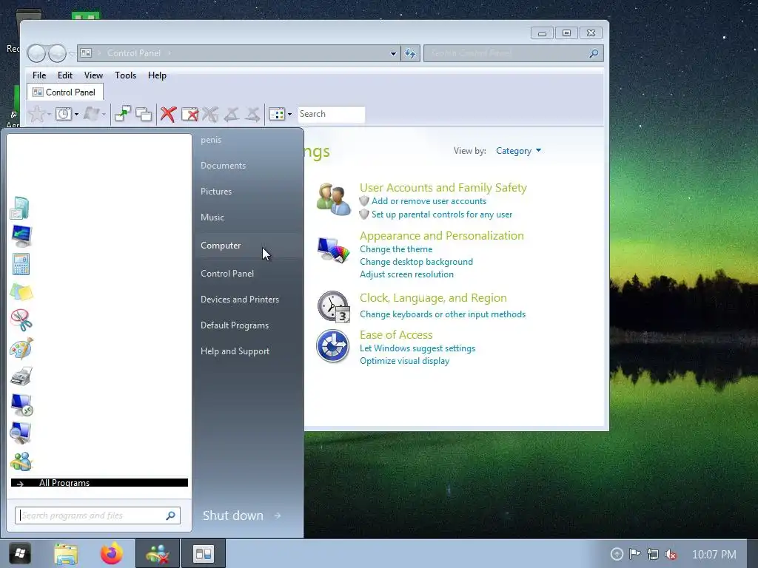Click the Shut down button
Image resolution: width=758 pixels, height=568 pixels.
pos(233,515)
